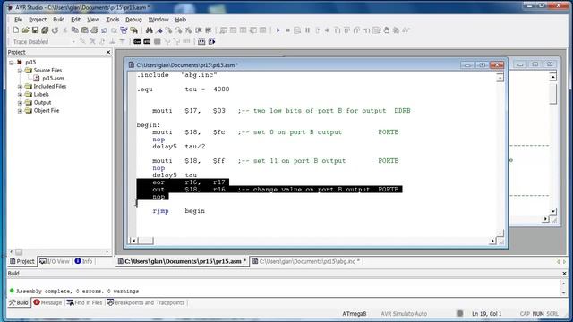573x322 pixels.
Task: Collapse the Source Files folder
Action: click(x=20, y=71)
